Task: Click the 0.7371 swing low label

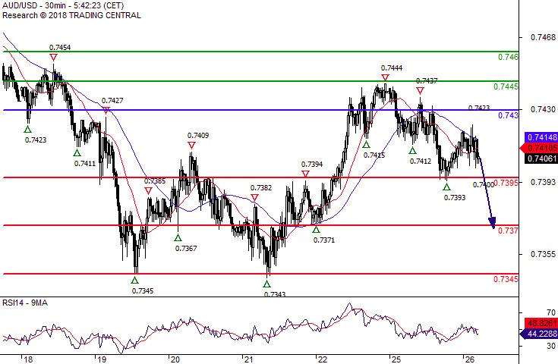Action: [x=324, y=240]
